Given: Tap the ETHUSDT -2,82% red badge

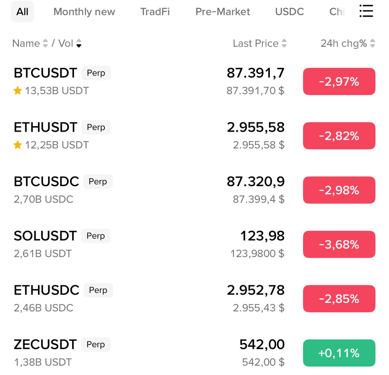Looking at the screenshot, I should [x=339, y=136].
